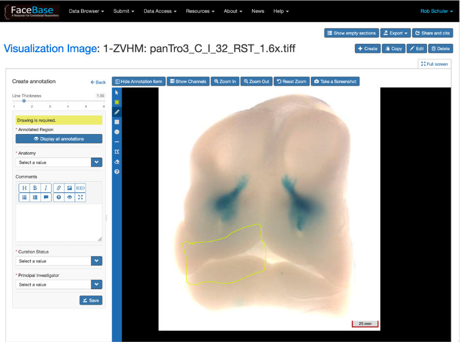
Task: Select the polygon drawing tool
Action: click(117, 152)
